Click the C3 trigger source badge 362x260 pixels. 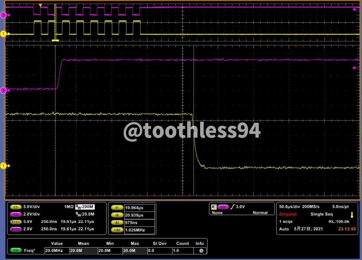(223, 207)
